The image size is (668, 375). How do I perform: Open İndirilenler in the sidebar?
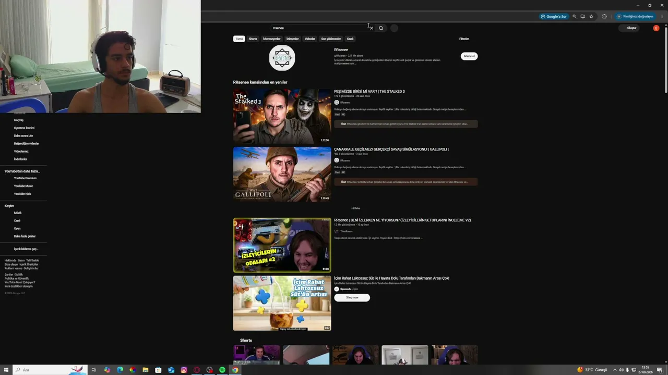[20, 159]
